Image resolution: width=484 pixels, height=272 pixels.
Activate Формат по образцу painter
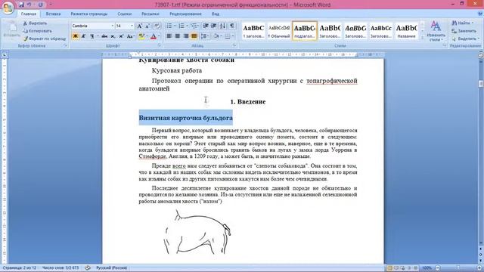tap(45, 39)
